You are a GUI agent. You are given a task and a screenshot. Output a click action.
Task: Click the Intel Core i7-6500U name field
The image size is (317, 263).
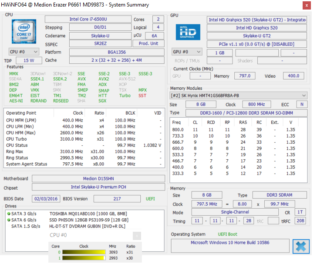[x=88, y=19]
